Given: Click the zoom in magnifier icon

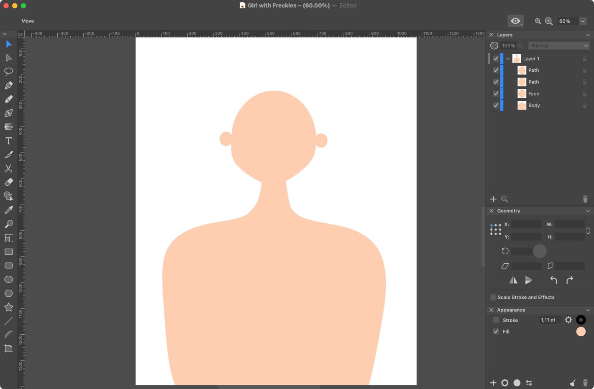Looking at the screenshot, I should pos(549,21).
